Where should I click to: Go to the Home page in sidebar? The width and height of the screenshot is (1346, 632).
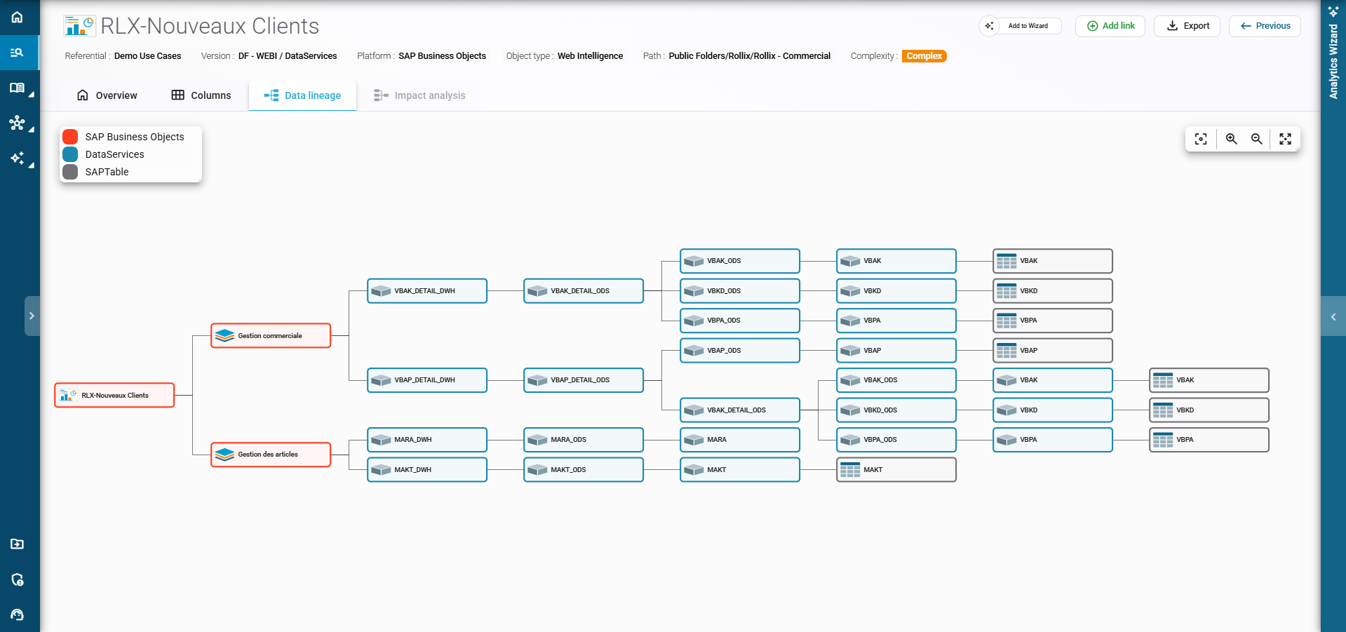click(18, 17)
